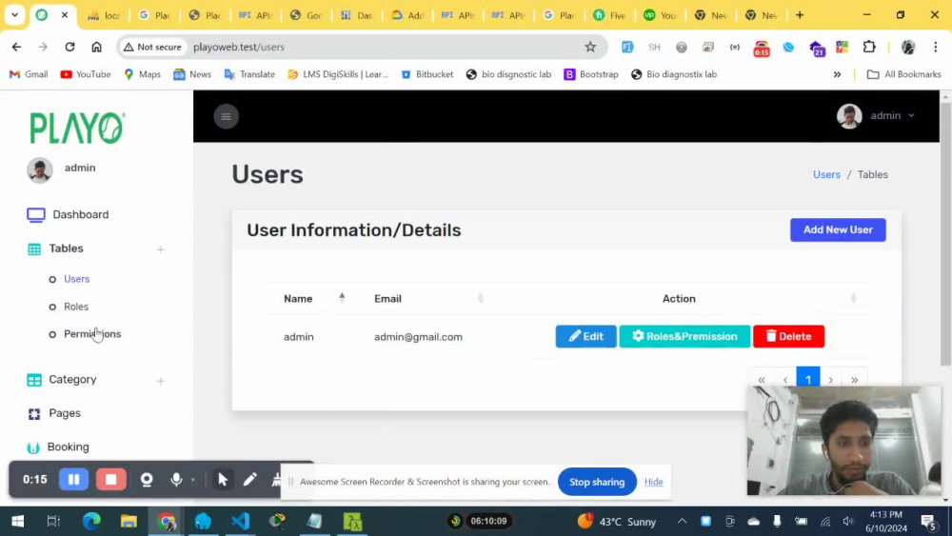This screenshot has width=952, height=536.
Task: Toggle the sidebar hamburger menu button
Action: [x=226, y=116]
